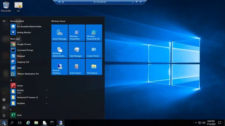Image resolution: width=225 pixels, height=126 pixels.
Task: Open the Remote Desktop tile
Action: [59, 67]
